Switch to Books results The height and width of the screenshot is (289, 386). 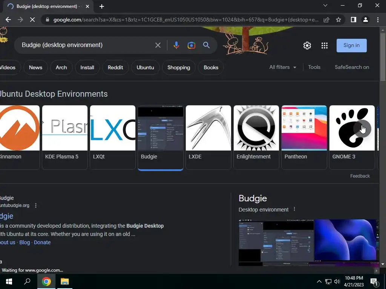click(x=211, y=67)
